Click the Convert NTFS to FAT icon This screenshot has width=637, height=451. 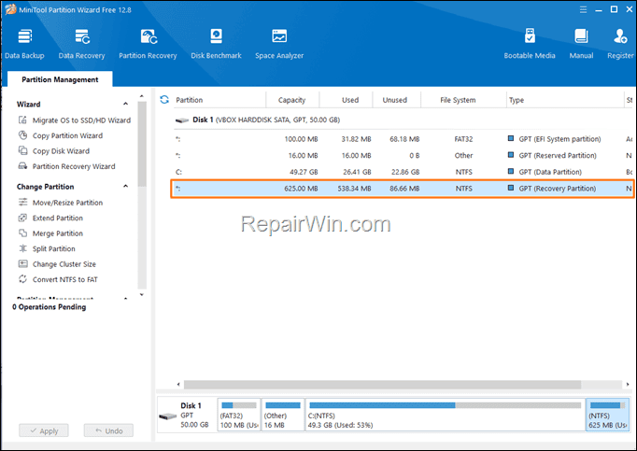22,279
